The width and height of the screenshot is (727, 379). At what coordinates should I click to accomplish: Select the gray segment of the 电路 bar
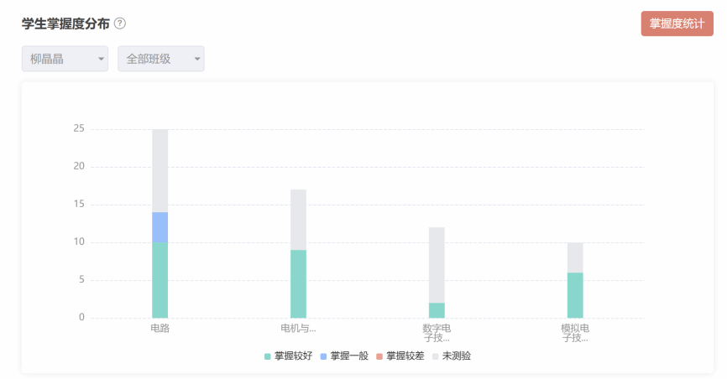160,171
